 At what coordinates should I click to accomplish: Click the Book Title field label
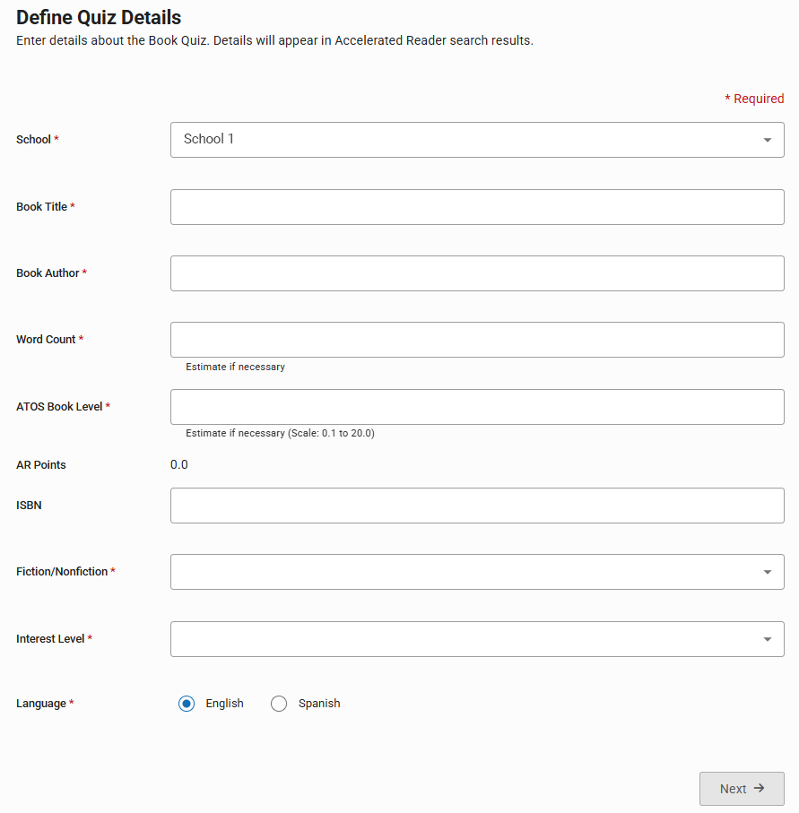click(x=42, y=207)
